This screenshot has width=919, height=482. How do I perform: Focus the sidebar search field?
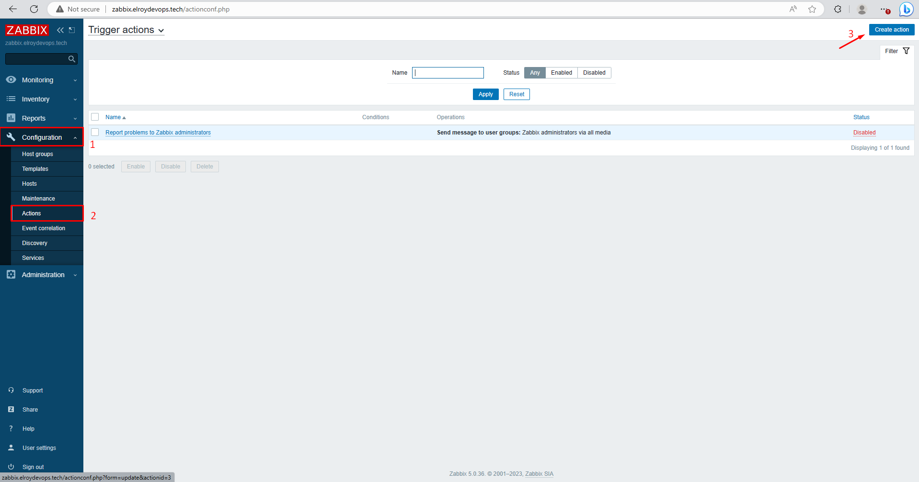pos(37,59)
